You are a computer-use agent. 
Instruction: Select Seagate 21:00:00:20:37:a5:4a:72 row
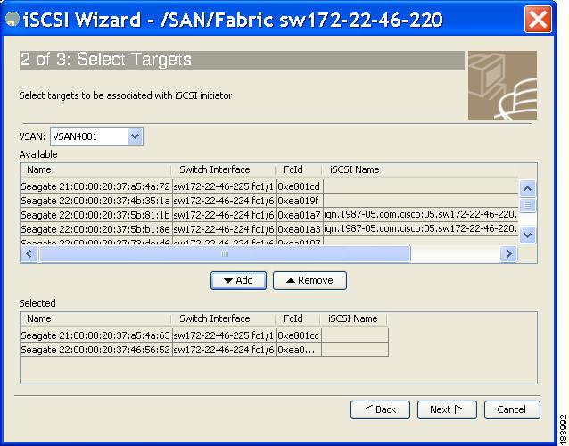tap(269, 186)
